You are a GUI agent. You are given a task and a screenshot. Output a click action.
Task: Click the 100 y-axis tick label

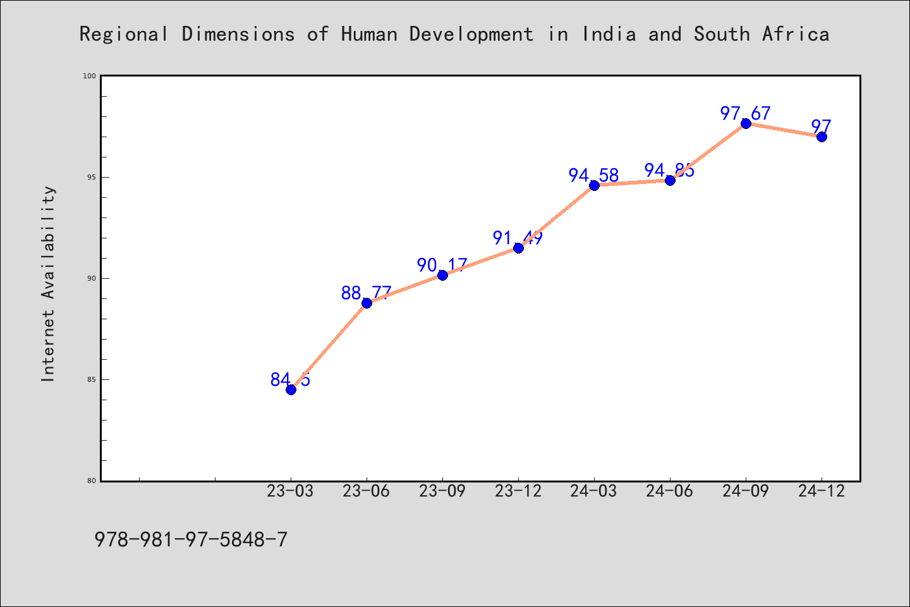(x=90, y=76)
